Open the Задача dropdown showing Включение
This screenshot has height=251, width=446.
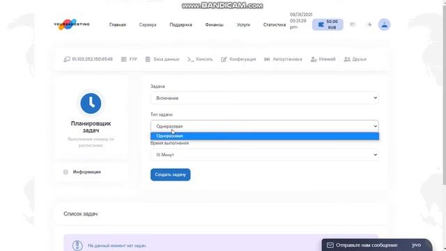point(265,98)
